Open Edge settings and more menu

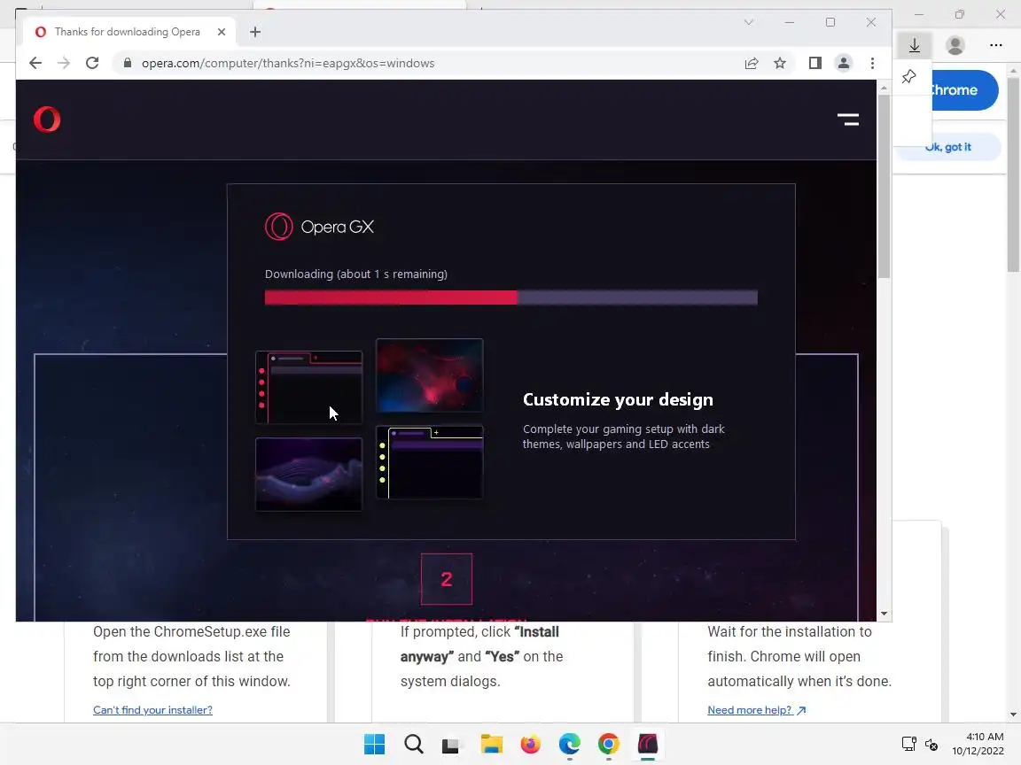tap(995, 45)
